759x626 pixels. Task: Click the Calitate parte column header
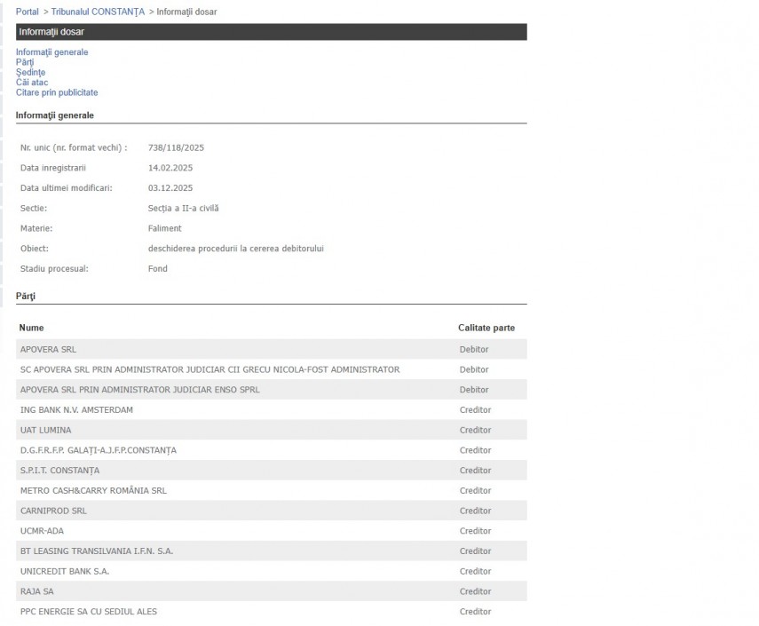tap(486, 328)
